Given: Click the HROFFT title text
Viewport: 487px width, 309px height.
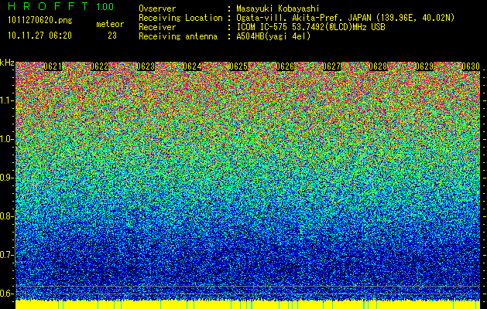Looking at the screenshot, I should 48,6.
